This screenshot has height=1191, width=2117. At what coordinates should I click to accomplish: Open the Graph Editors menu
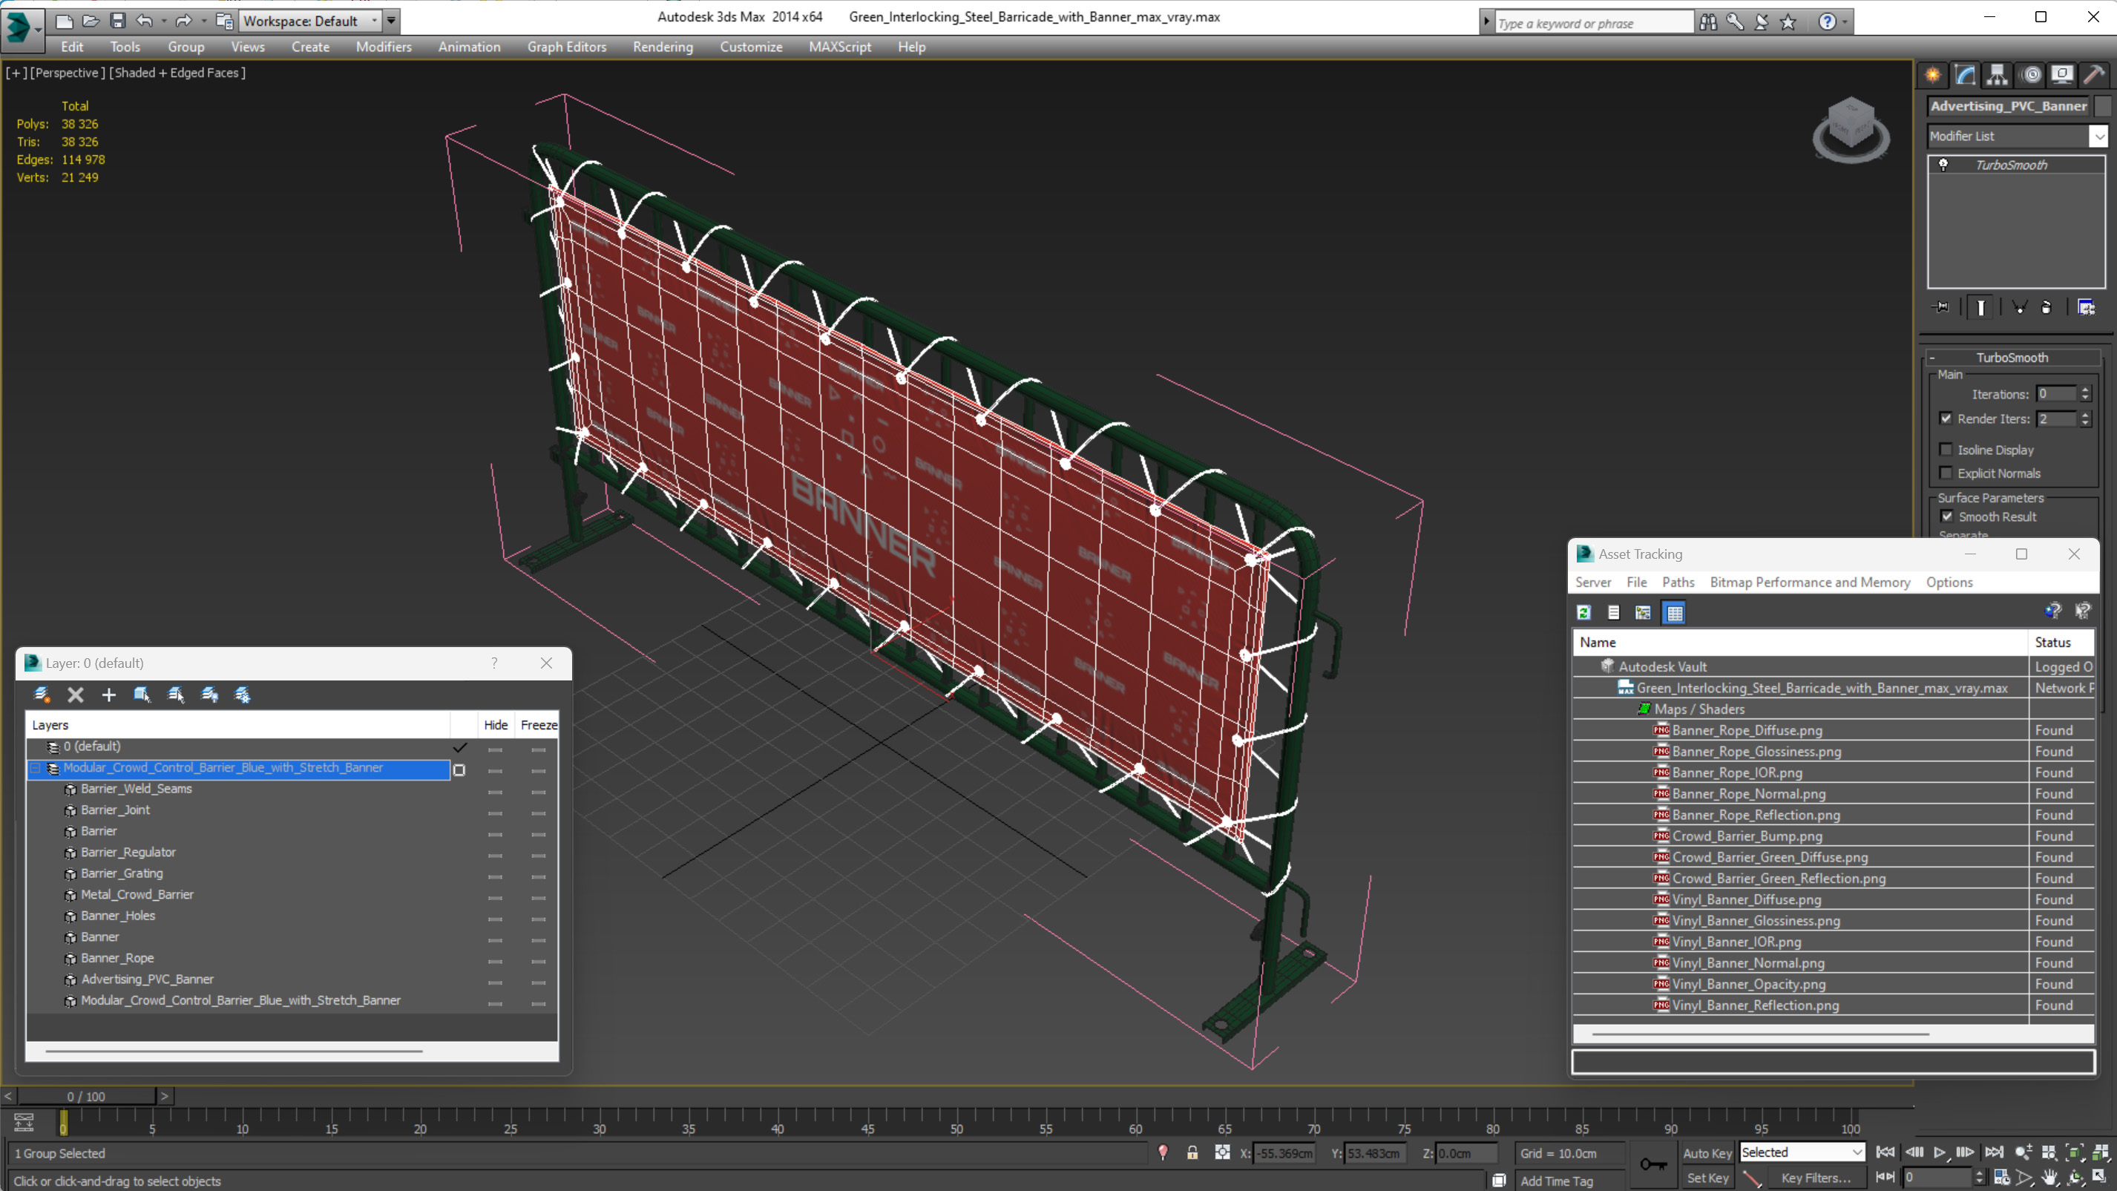click(x=566, y=47)
